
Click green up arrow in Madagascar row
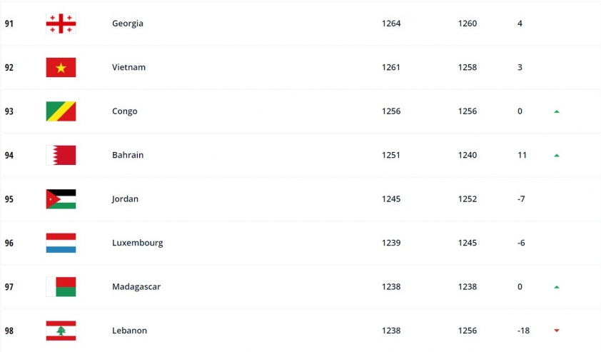pos(557,287)
